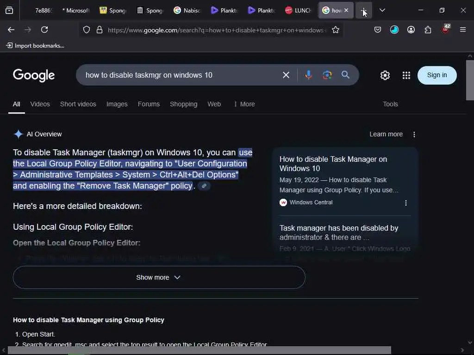Expand AI Overview with Show more
Image resolution: width=474 pixels, height=355 pixels.
click(159, 277)
